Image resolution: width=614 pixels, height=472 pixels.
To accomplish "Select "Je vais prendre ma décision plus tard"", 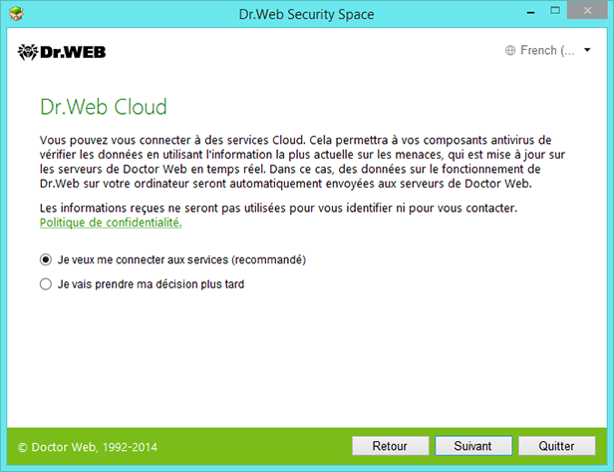I will point(46,284).
